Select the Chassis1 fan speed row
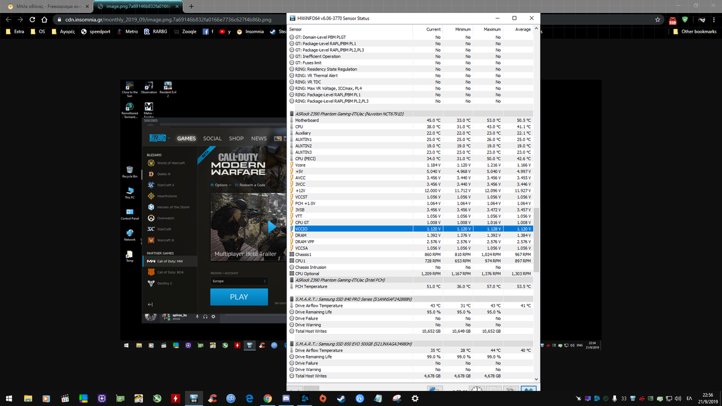Image resolution: width=722 pixels, height=406 pixels. [412, 254]
